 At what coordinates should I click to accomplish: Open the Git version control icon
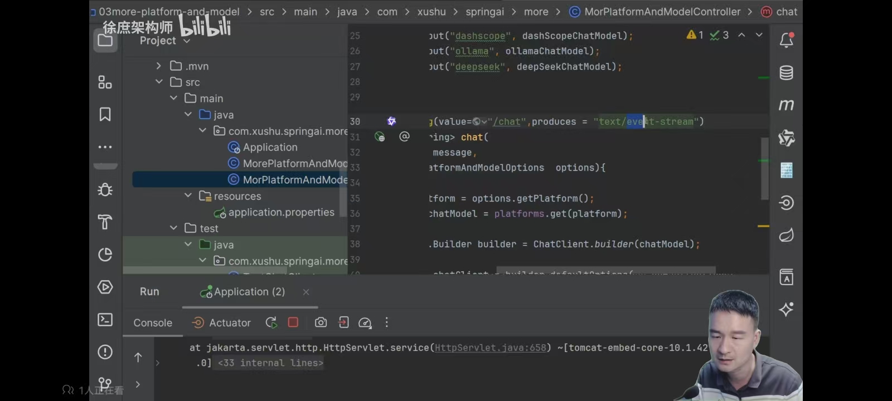pos(105,383)
